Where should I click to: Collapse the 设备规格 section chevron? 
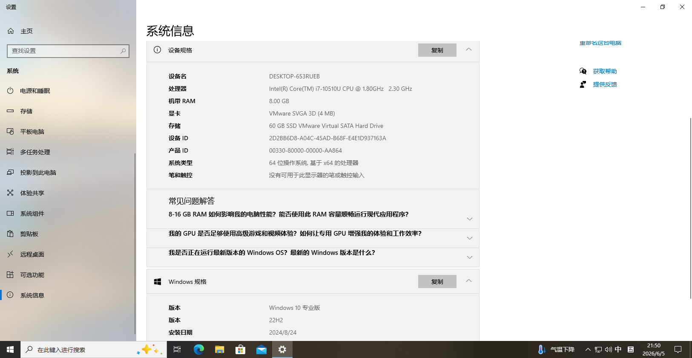pos(469,49)
